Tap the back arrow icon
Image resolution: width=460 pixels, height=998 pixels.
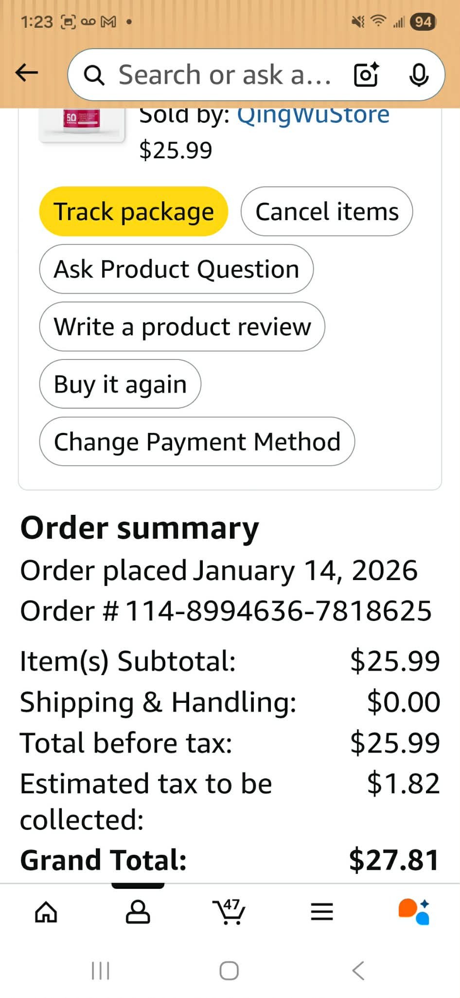tap(27, 73)
